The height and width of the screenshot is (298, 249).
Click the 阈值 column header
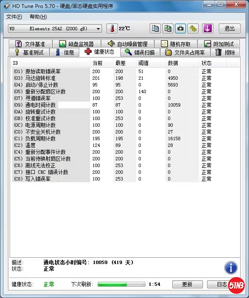150,63
